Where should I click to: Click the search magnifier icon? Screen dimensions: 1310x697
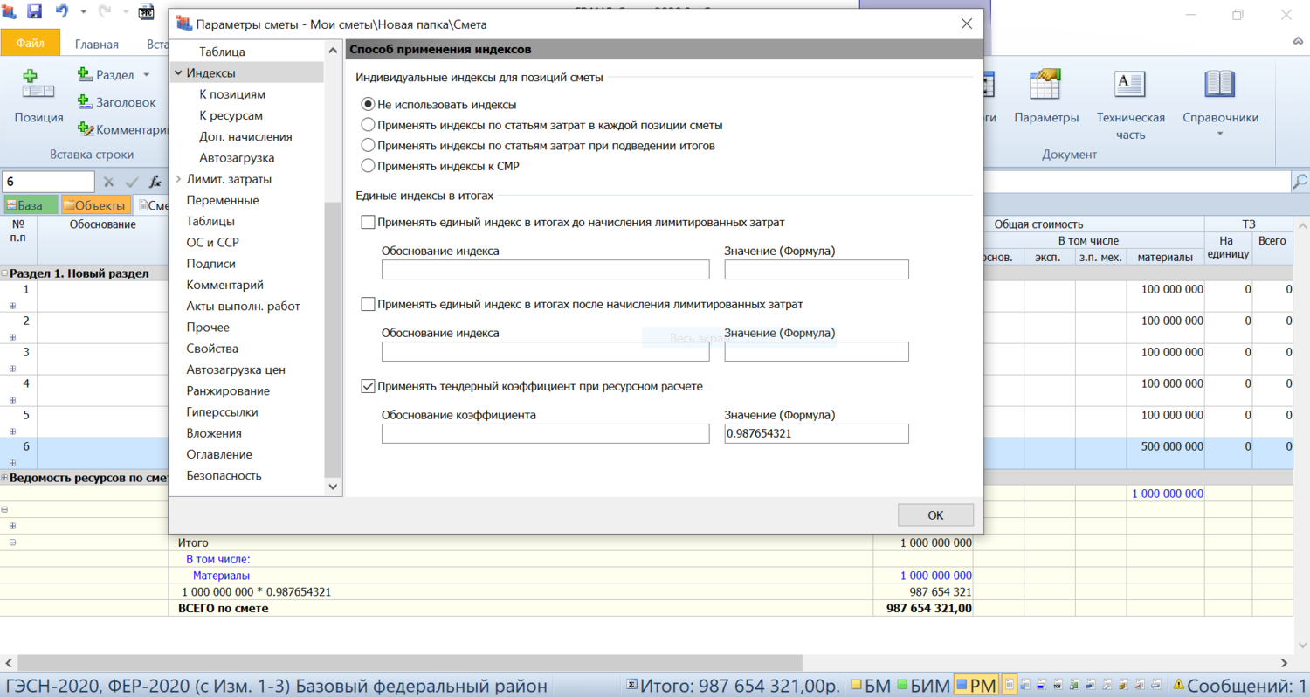1300,182
